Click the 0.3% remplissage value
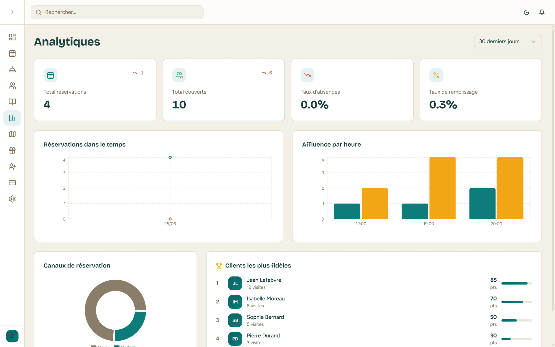The height and width of the screenshot is (347, 555). [443, 105]
